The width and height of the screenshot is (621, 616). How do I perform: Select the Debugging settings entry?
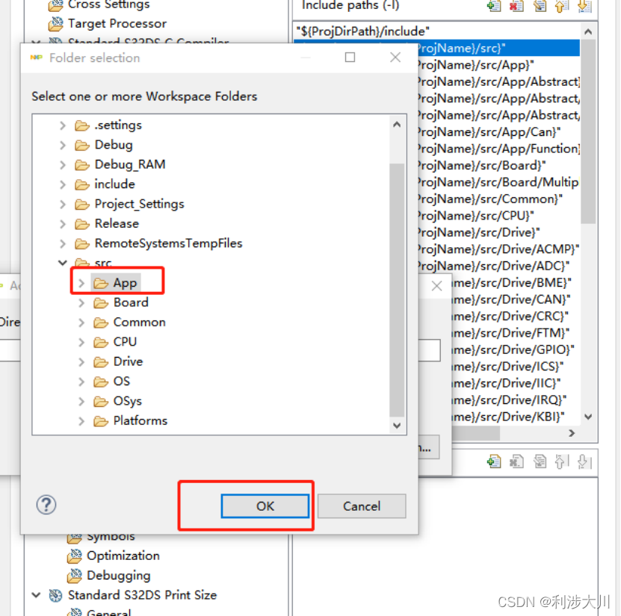pyautogui.click(x=119, y=575)
